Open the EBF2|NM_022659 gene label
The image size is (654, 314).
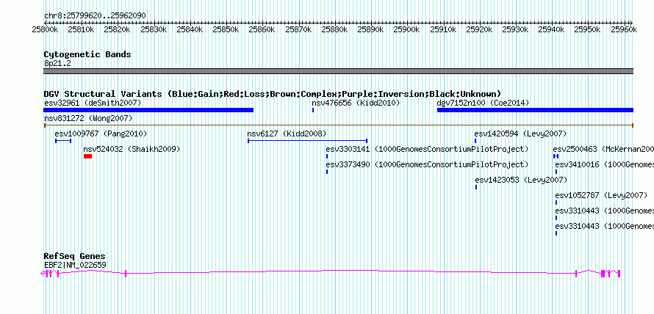pos(75,265)
